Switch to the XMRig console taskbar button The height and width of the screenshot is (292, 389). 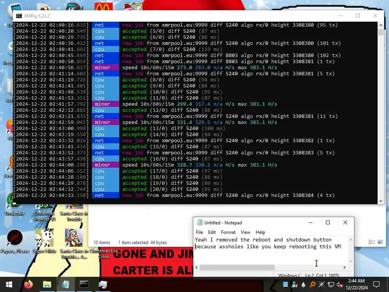pyautogui.click(x=84, y=284)
